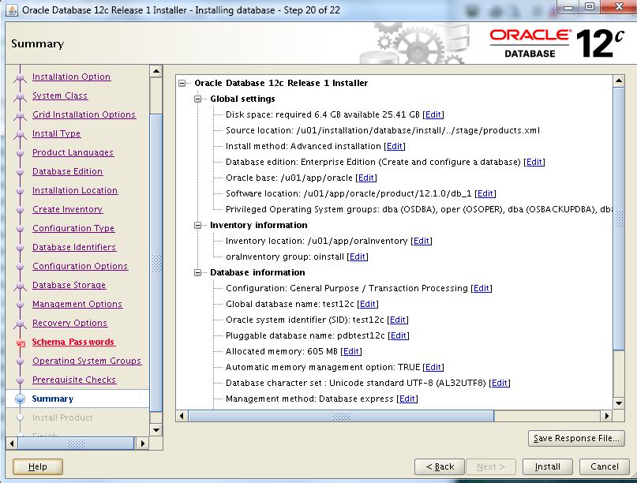Jump to Recovery Options step
The height and width of the screenshot is (483, 637).
click(70, 324)
